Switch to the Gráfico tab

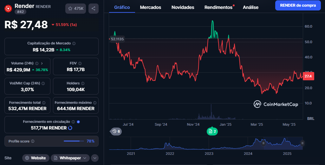(122, 7)
